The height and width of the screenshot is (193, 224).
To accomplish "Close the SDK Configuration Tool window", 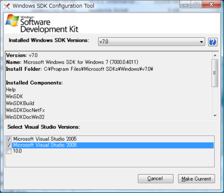I will pos(212,4).
